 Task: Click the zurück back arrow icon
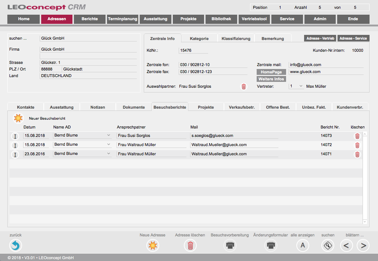(x=15, y=245)
